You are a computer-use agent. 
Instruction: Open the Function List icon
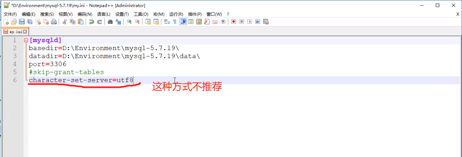click(x=207, y=21)
